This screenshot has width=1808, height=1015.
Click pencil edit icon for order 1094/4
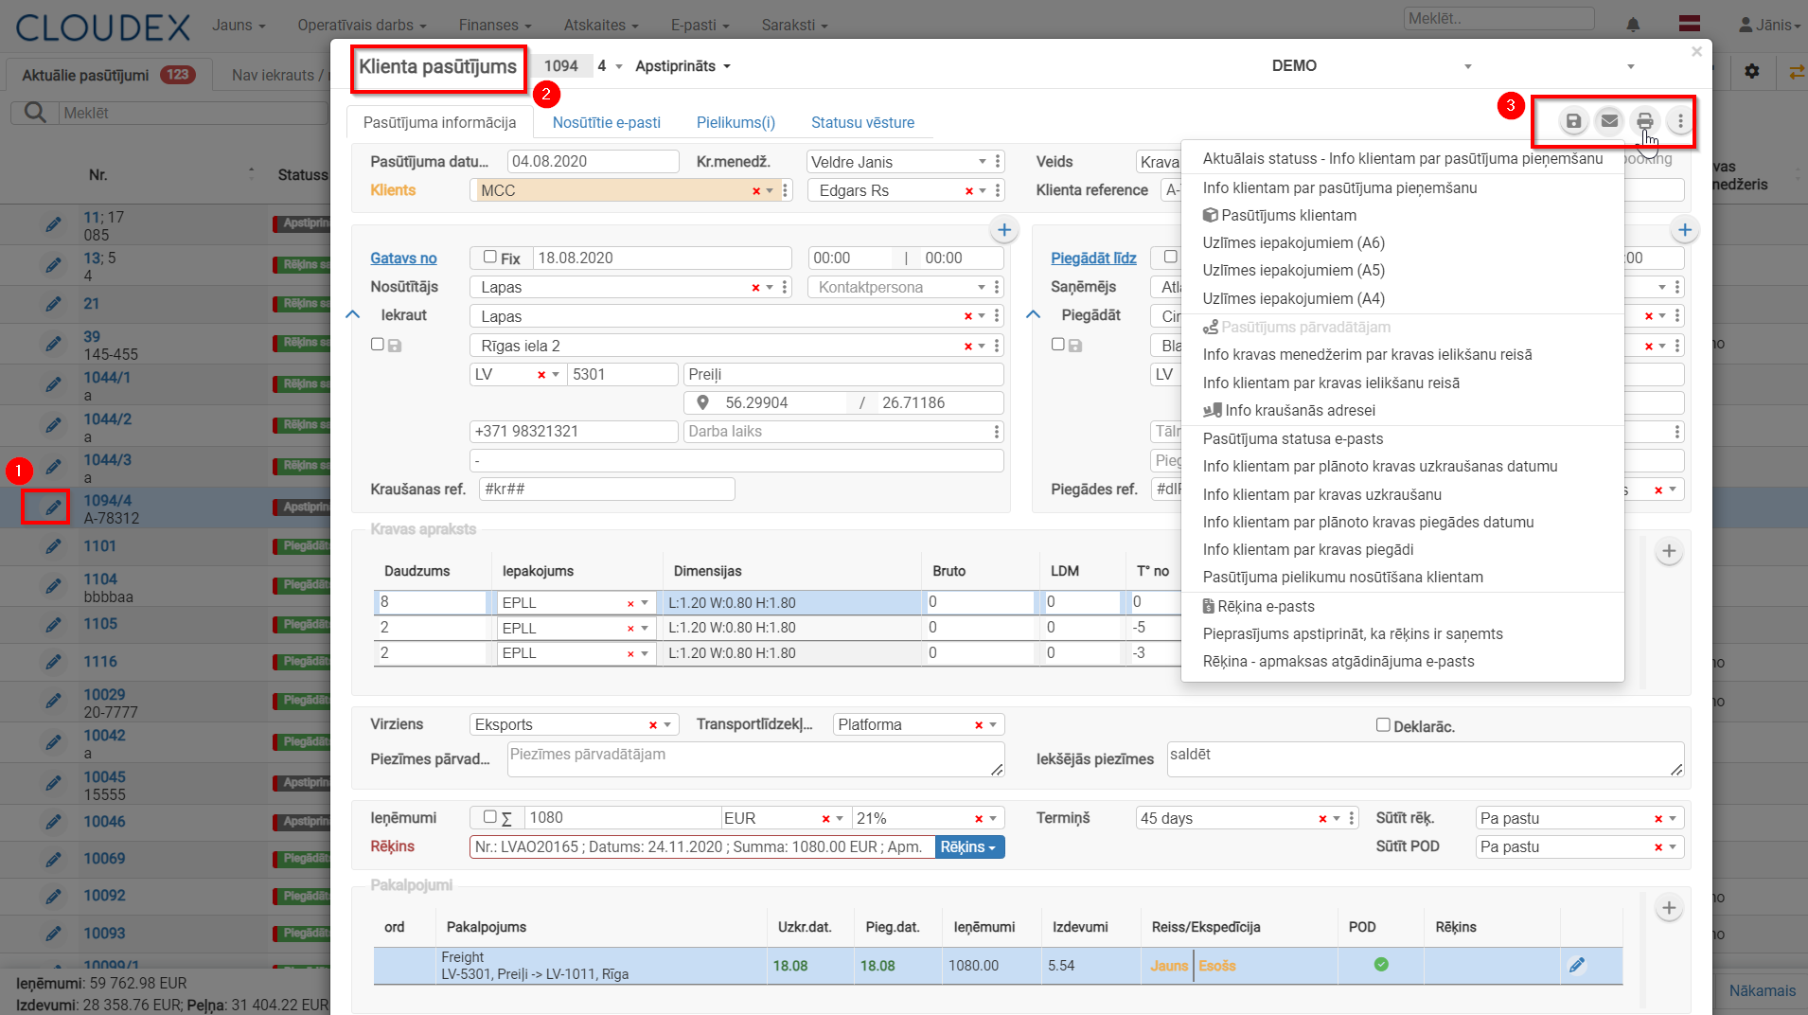pos(54,508)
